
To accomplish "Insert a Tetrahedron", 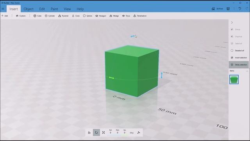I will click(x=140, y=16).
